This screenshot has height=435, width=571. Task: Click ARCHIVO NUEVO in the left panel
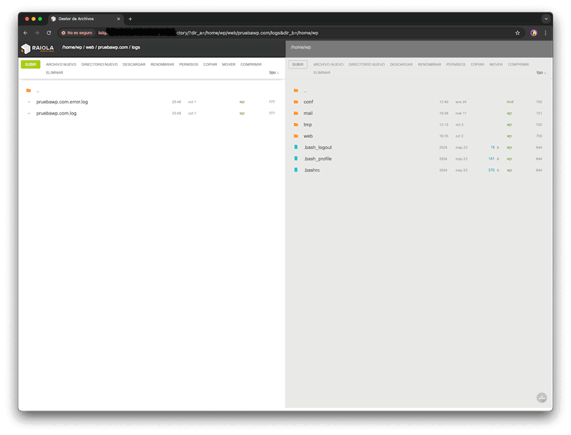click(61, 64)
